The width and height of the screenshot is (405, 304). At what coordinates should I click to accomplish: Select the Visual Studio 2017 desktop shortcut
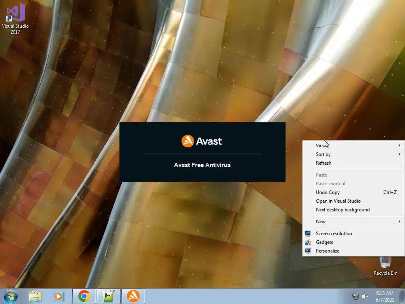tap(15, 19)
